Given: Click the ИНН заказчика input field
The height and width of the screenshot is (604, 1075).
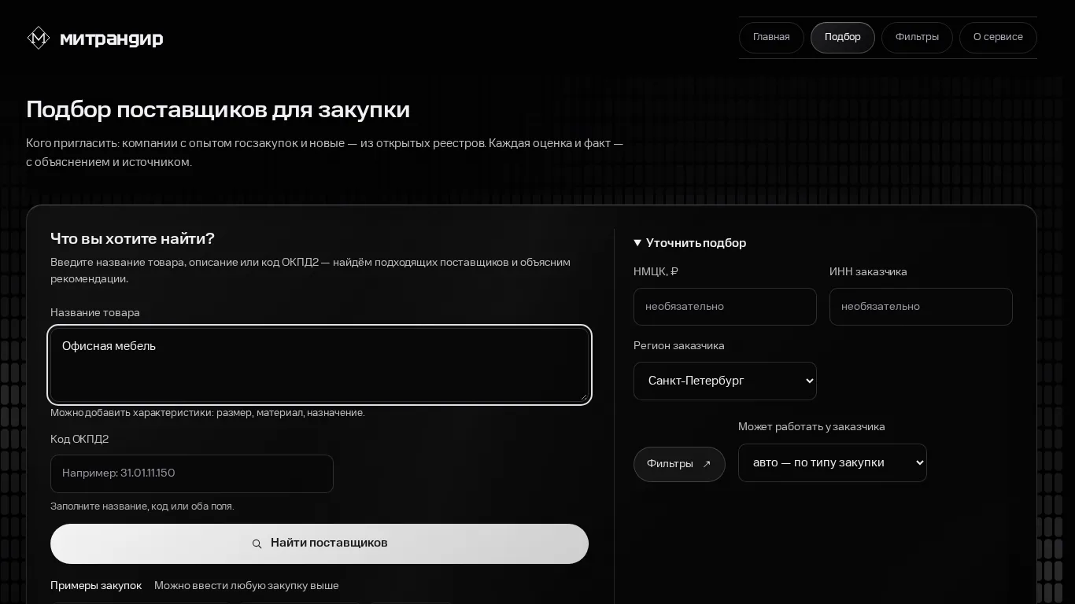Looking at the screenshot, I should tap(921, 307).
